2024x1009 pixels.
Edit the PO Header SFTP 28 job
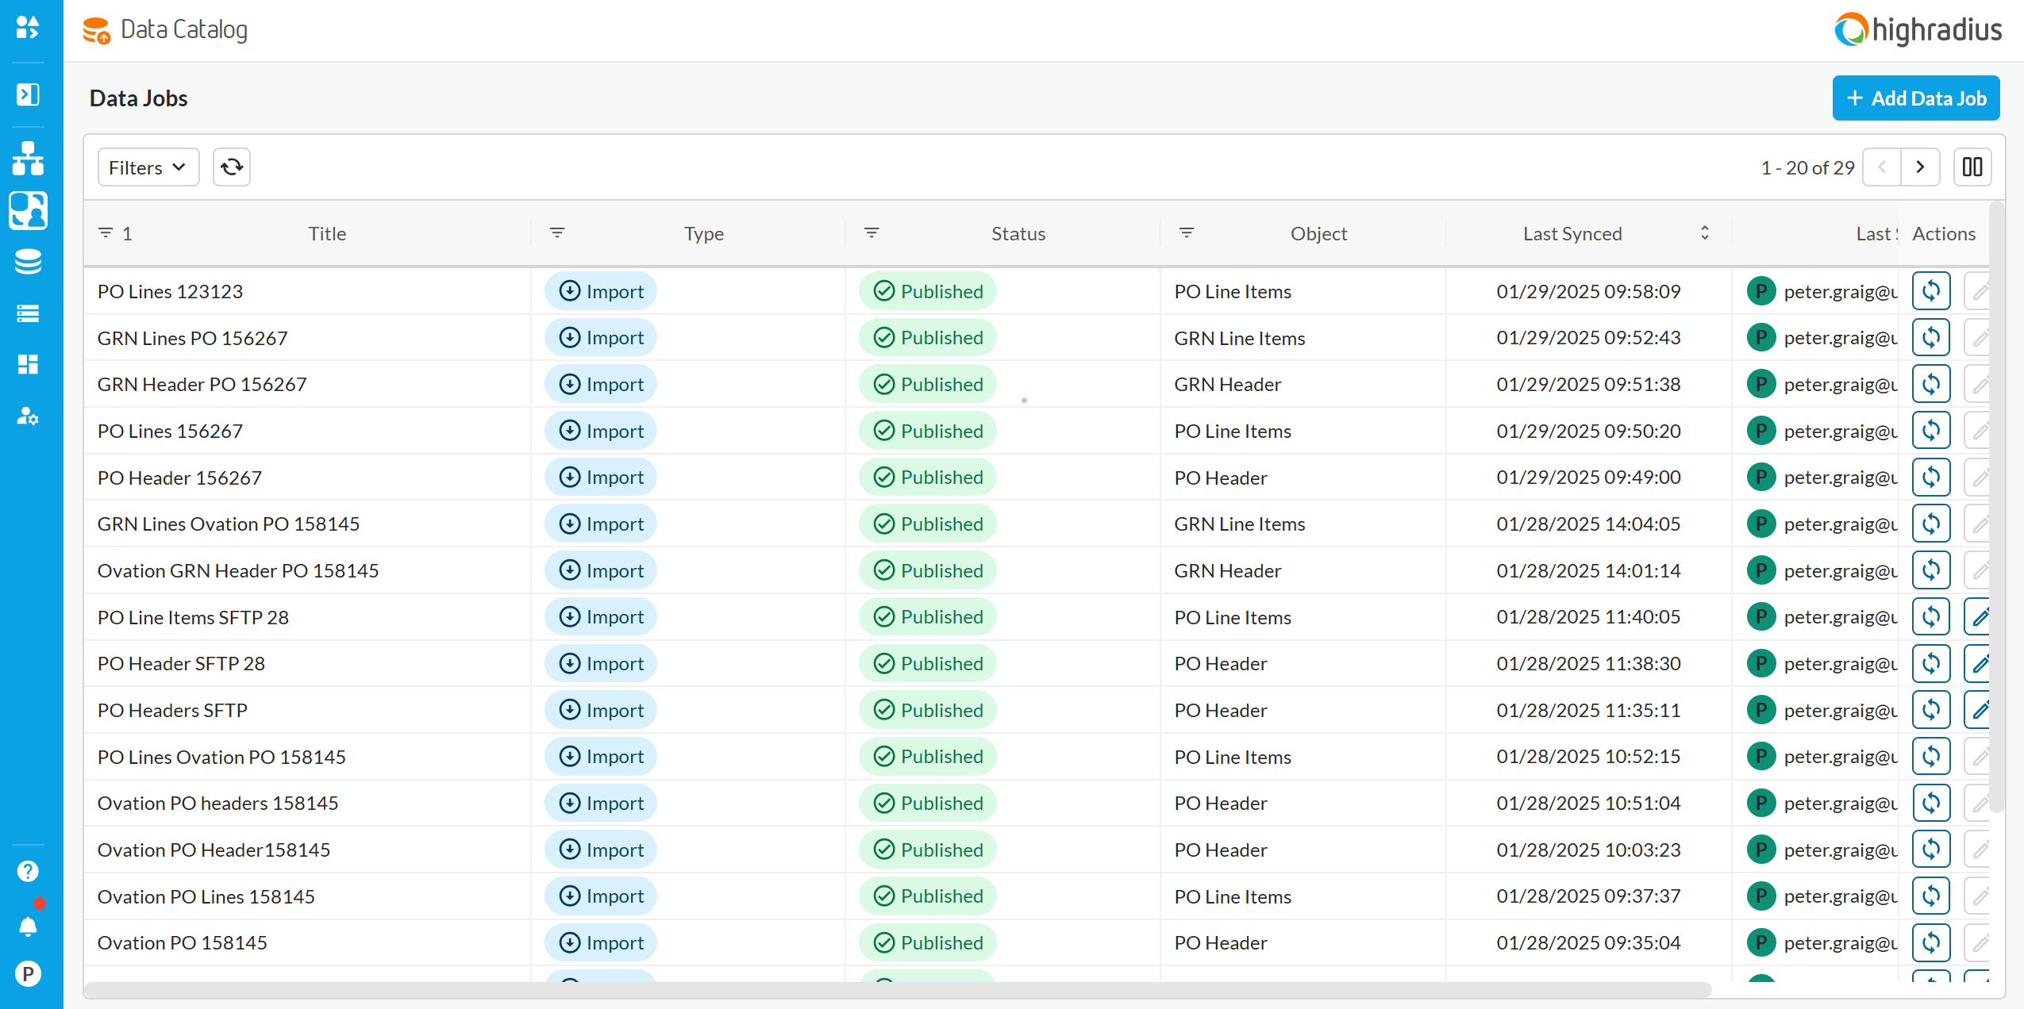tap(1978, 663)
